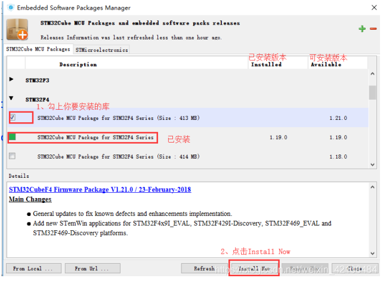Click the green installed marker for version 1.19.0
The width and height of the screenshot is (383, 281).
click(x=12, y=137)
